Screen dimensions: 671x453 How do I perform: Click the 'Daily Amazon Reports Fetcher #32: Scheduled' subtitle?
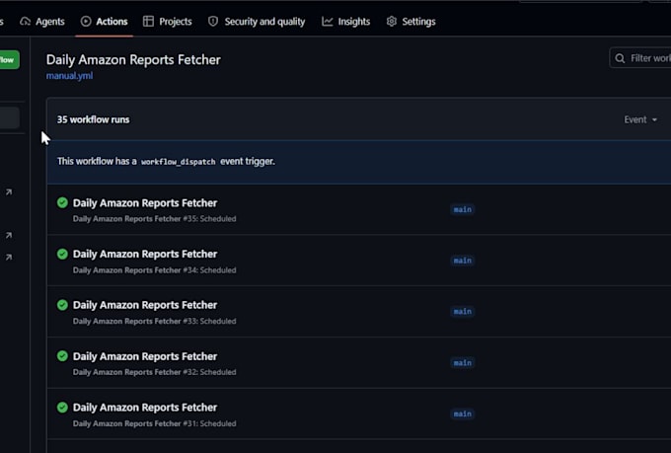pyautogui.click(x=155, y=372)
